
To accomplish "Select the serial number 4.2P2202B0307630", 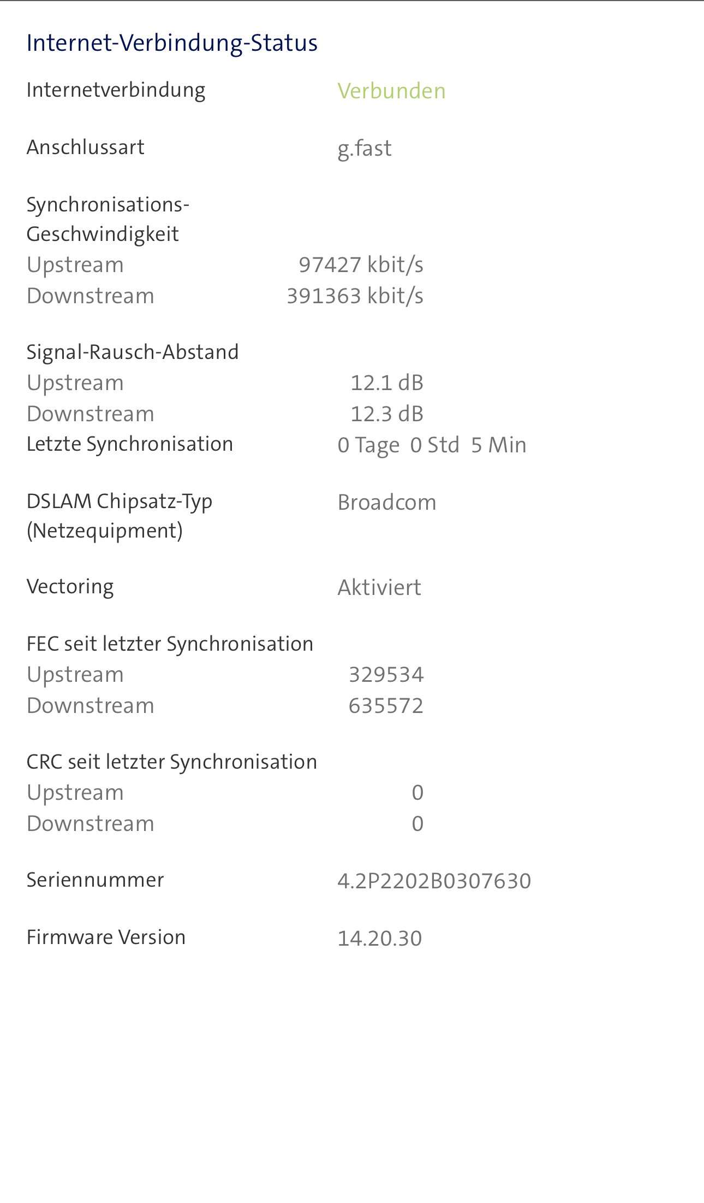I will 434,881.
